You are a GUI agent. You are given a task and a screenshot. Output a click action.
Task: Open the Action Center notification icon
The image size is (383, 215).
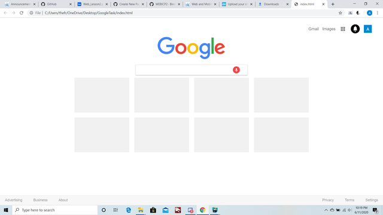click(375, 210)
